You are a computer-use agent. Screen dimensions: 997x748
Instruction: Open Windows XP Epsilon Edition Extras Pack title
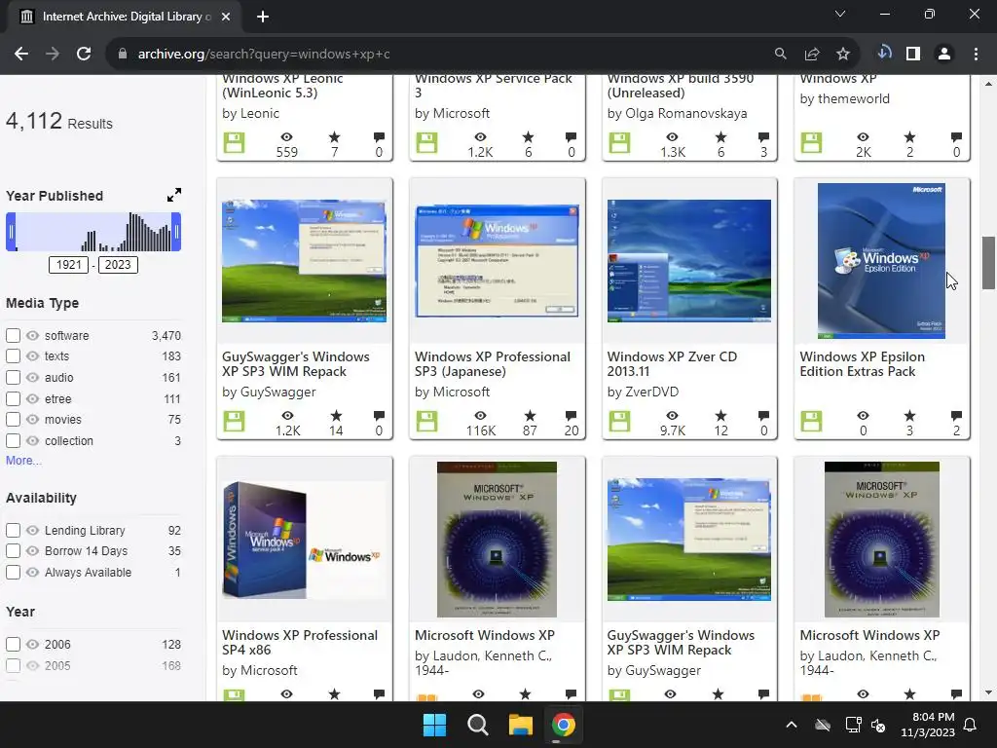(x=863, y=364)
